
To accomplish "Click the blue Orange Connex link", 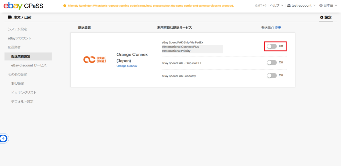I will 127,66.
